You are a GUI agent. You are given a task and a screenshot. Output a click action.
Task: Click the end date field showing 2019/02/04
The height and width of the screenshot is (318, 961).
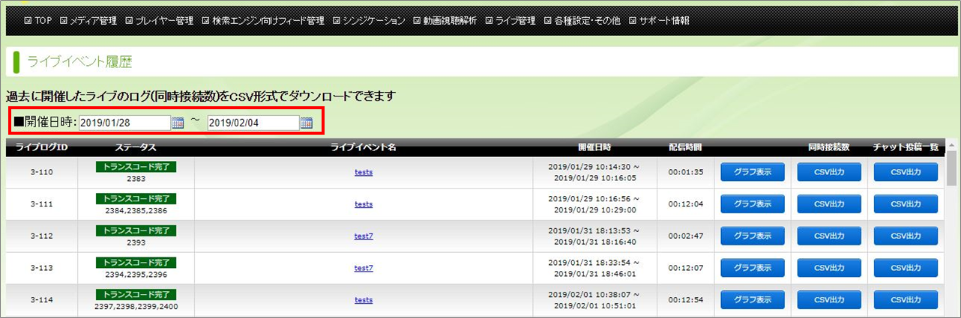tap(253, 123)
